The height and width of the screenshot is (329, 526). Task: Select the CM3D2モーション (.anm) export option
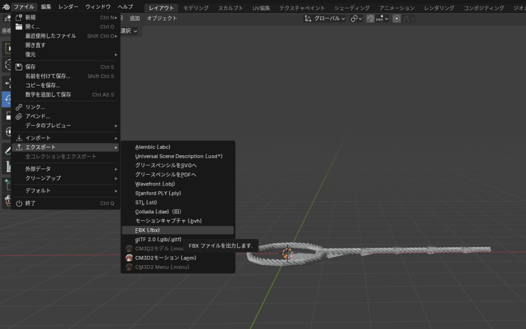[x=165, y=258]
